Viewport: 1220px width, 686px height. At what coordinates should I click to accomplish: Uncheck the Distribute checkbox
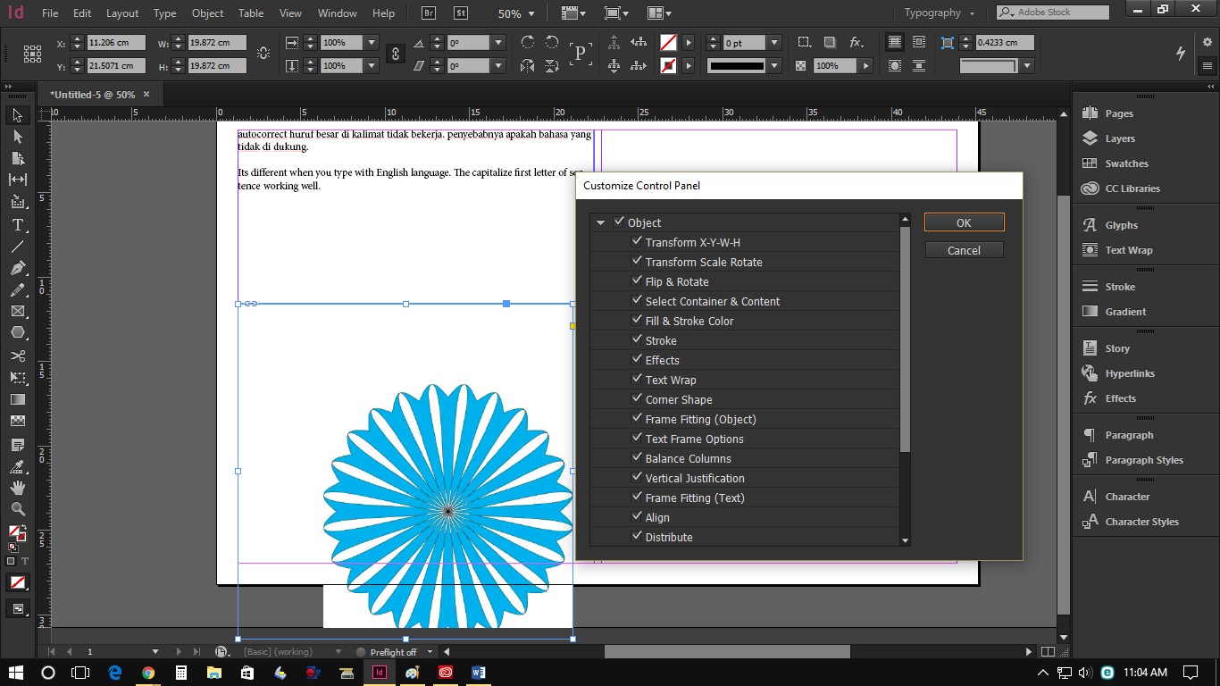637,536
